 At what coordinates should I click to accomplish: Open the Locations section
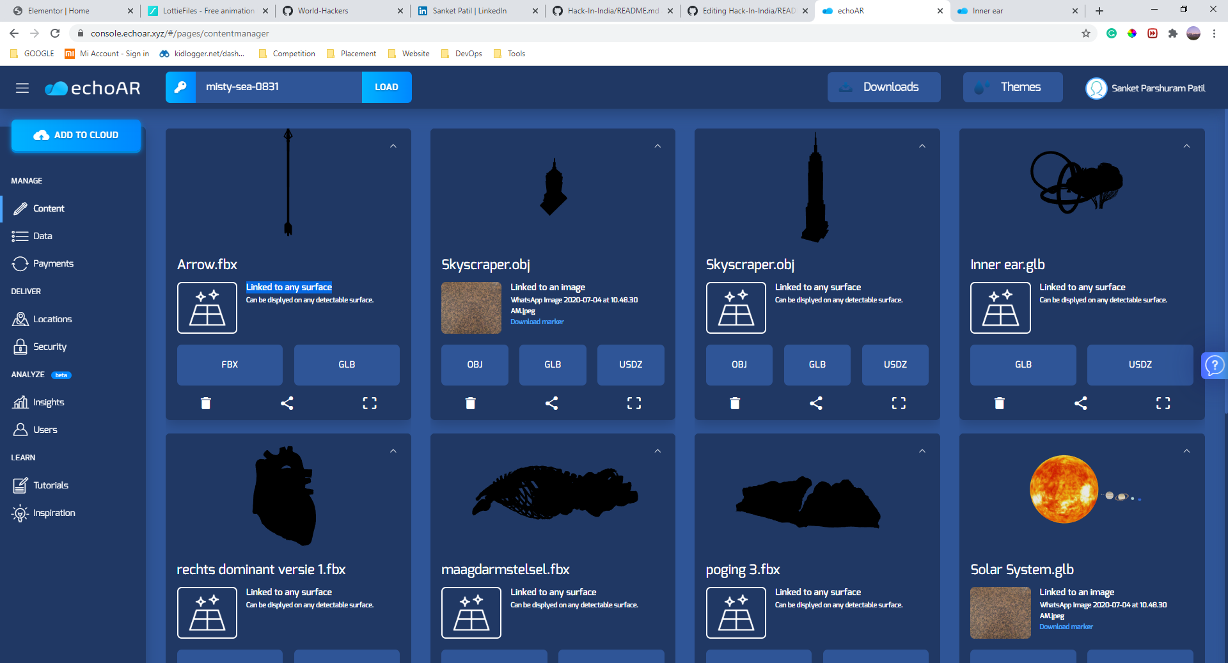(x=52, y=318)
